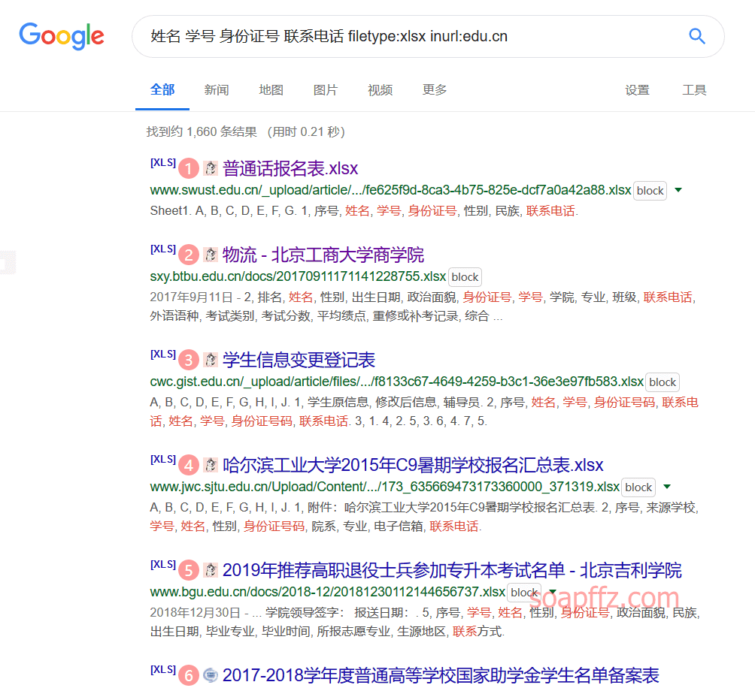The height and width of the screenshot is (688, 755).
Task: Open 2019年推荐高职退役士兵参加专升本考试名单 result
Action: pyautogui.click(x=452, y=570)
